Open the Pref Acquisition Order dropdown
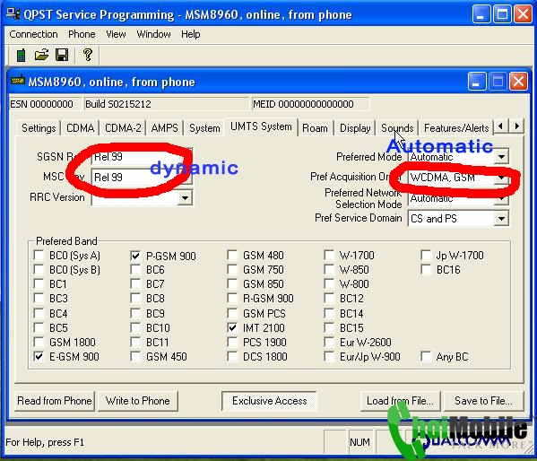Viewport: 537px width, 461px height. pyautogui.click(x=501, y=178)
